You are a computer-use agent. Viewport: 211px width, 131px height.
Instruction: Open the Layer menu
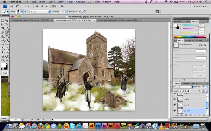52,2
